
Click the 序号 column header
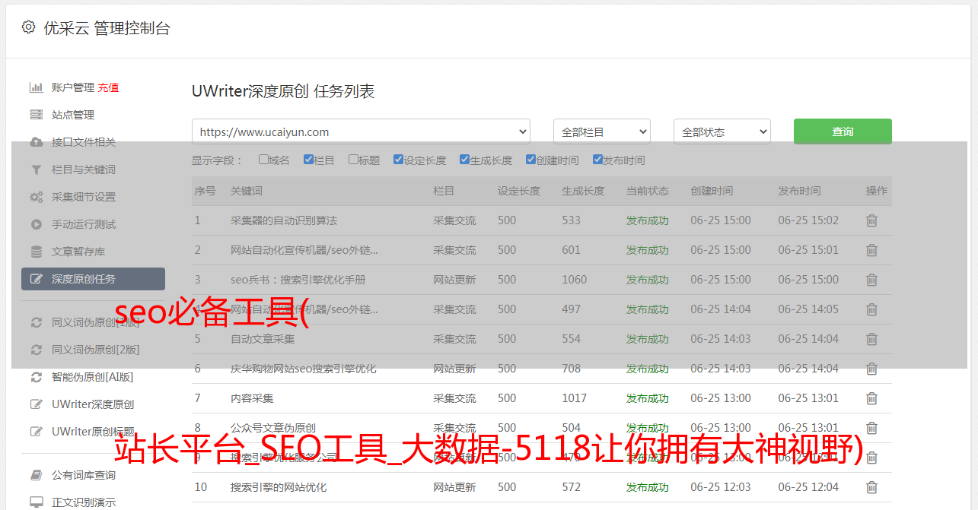(x=205, y=191)
